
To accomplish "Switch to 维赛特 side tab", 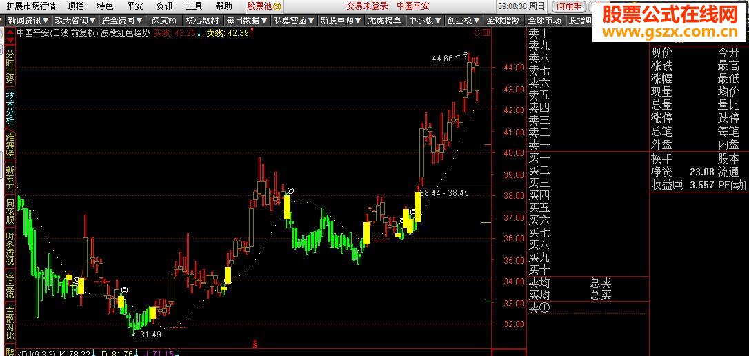I will click(x=10, y=146).
